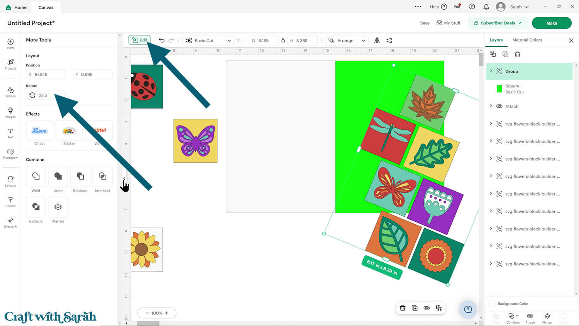This screenshot has width=579, height=326.
Task: Zoom out with the minus button
Action: click(147, 313)
